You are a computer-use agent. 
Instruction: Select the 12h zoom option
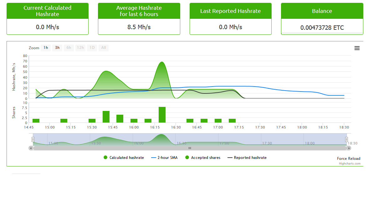(x=80, y=48)
